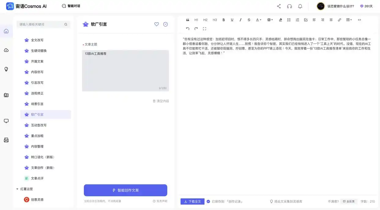Image resolution: width=380 pixels, height=210 pixels.
Task: Toggle italic formatting
Action: (240, 20)
